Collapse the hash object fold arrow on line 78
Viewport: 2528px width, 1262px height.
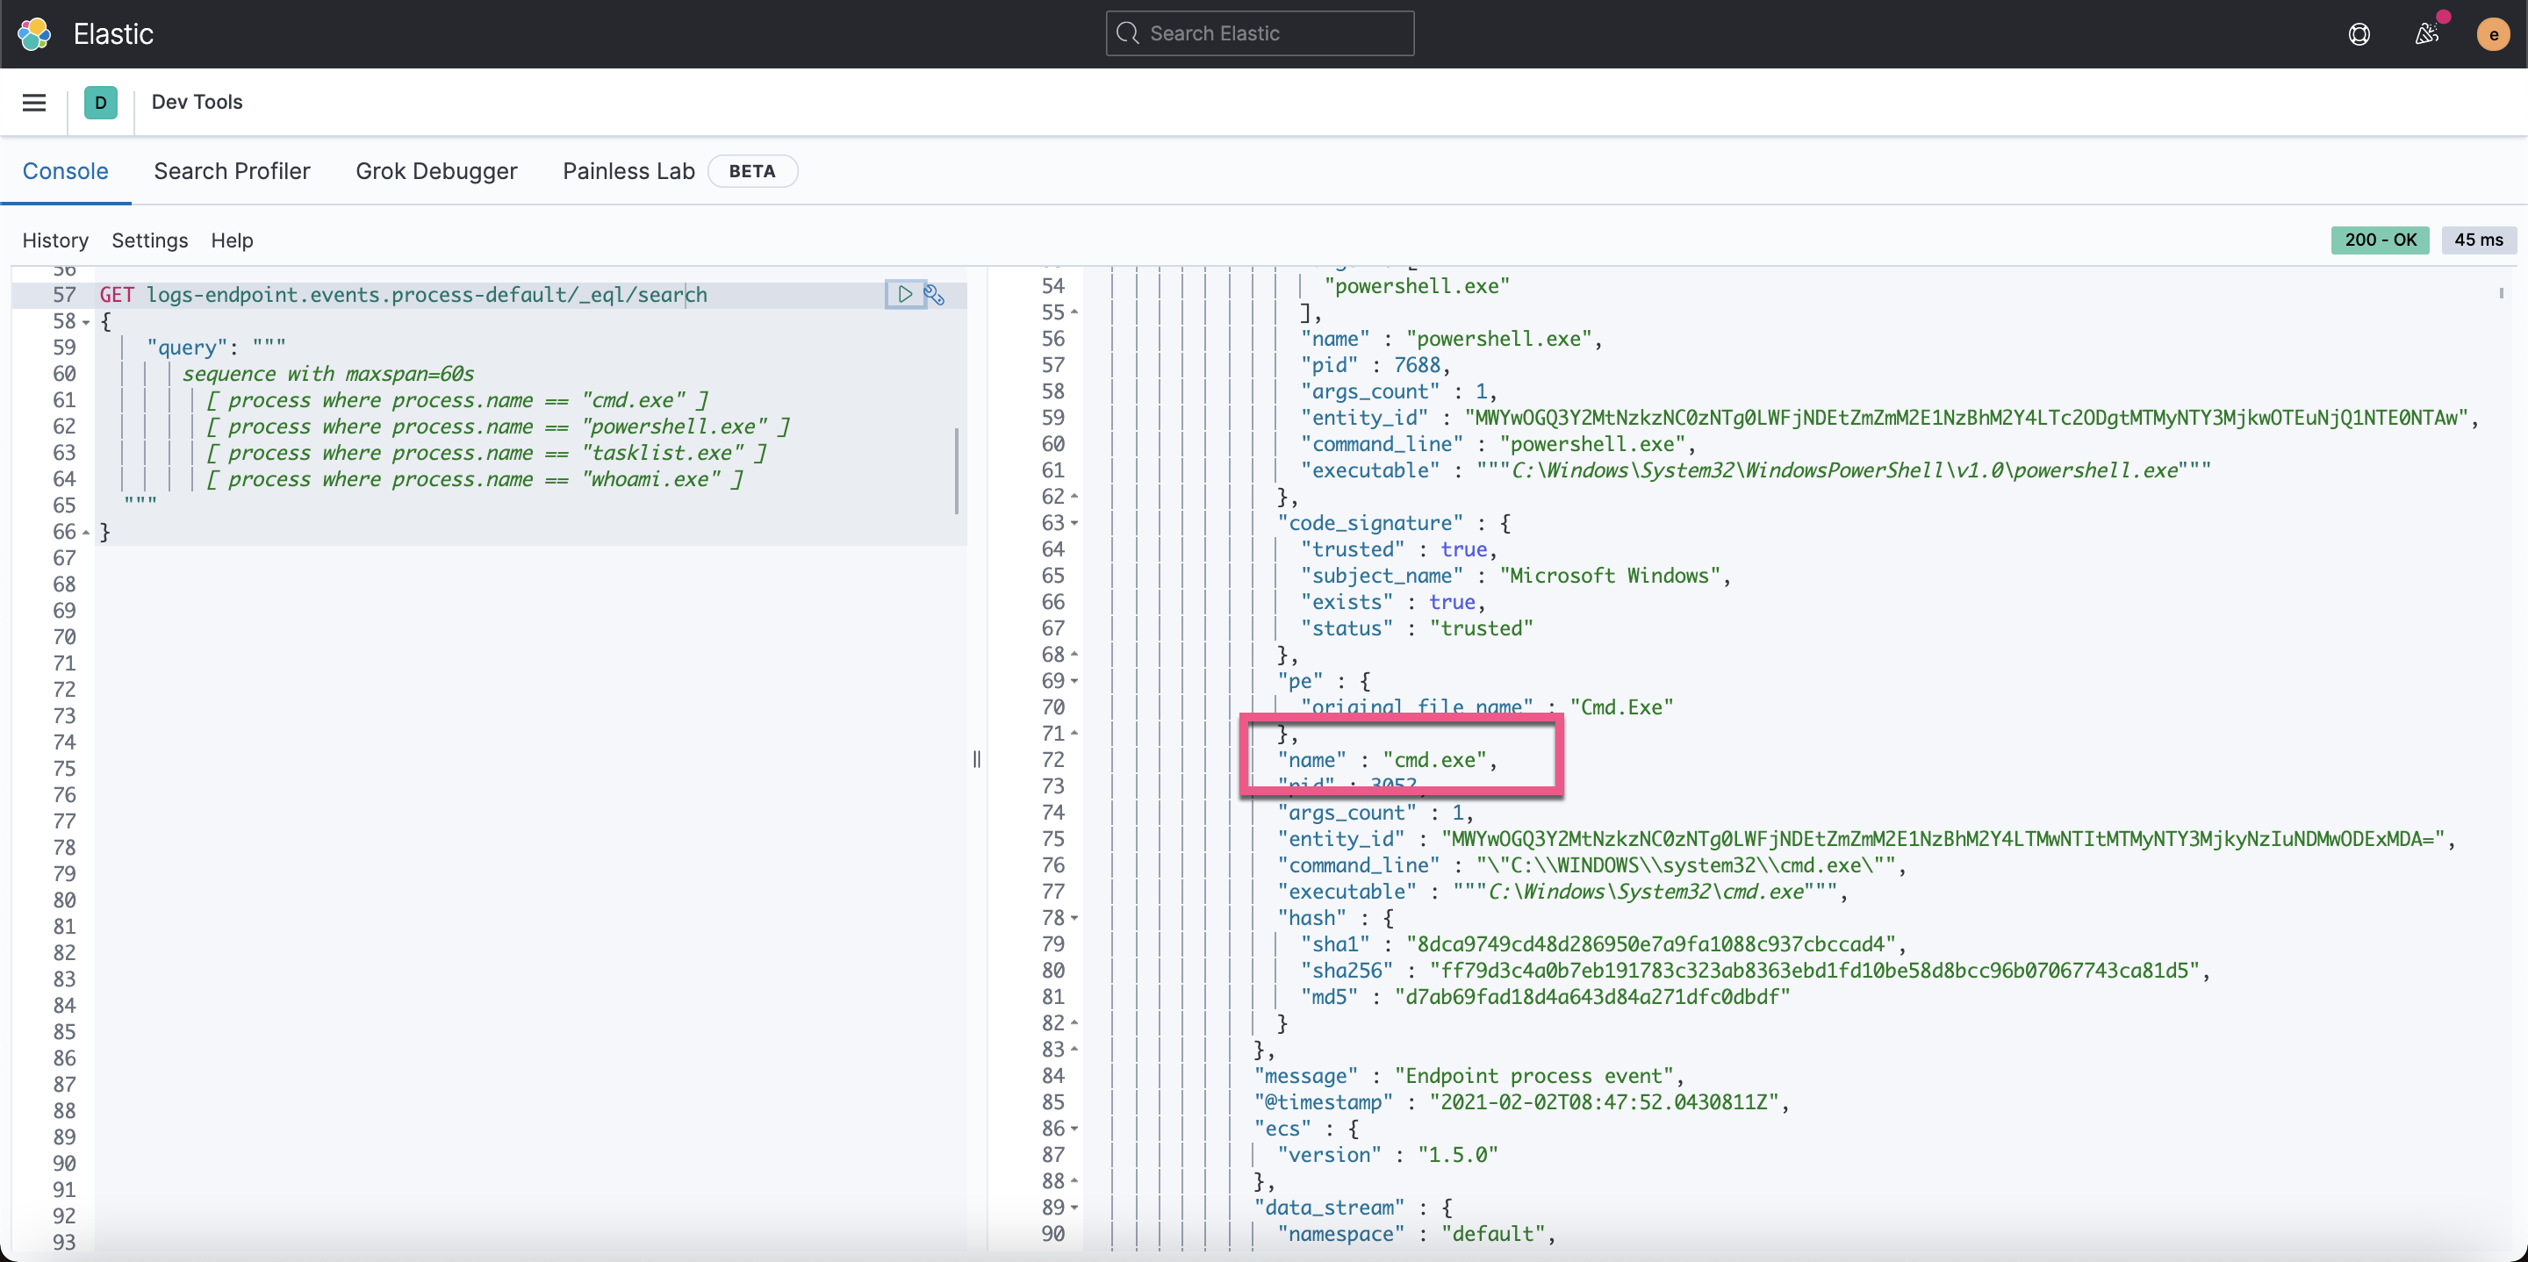[1074, 918]
